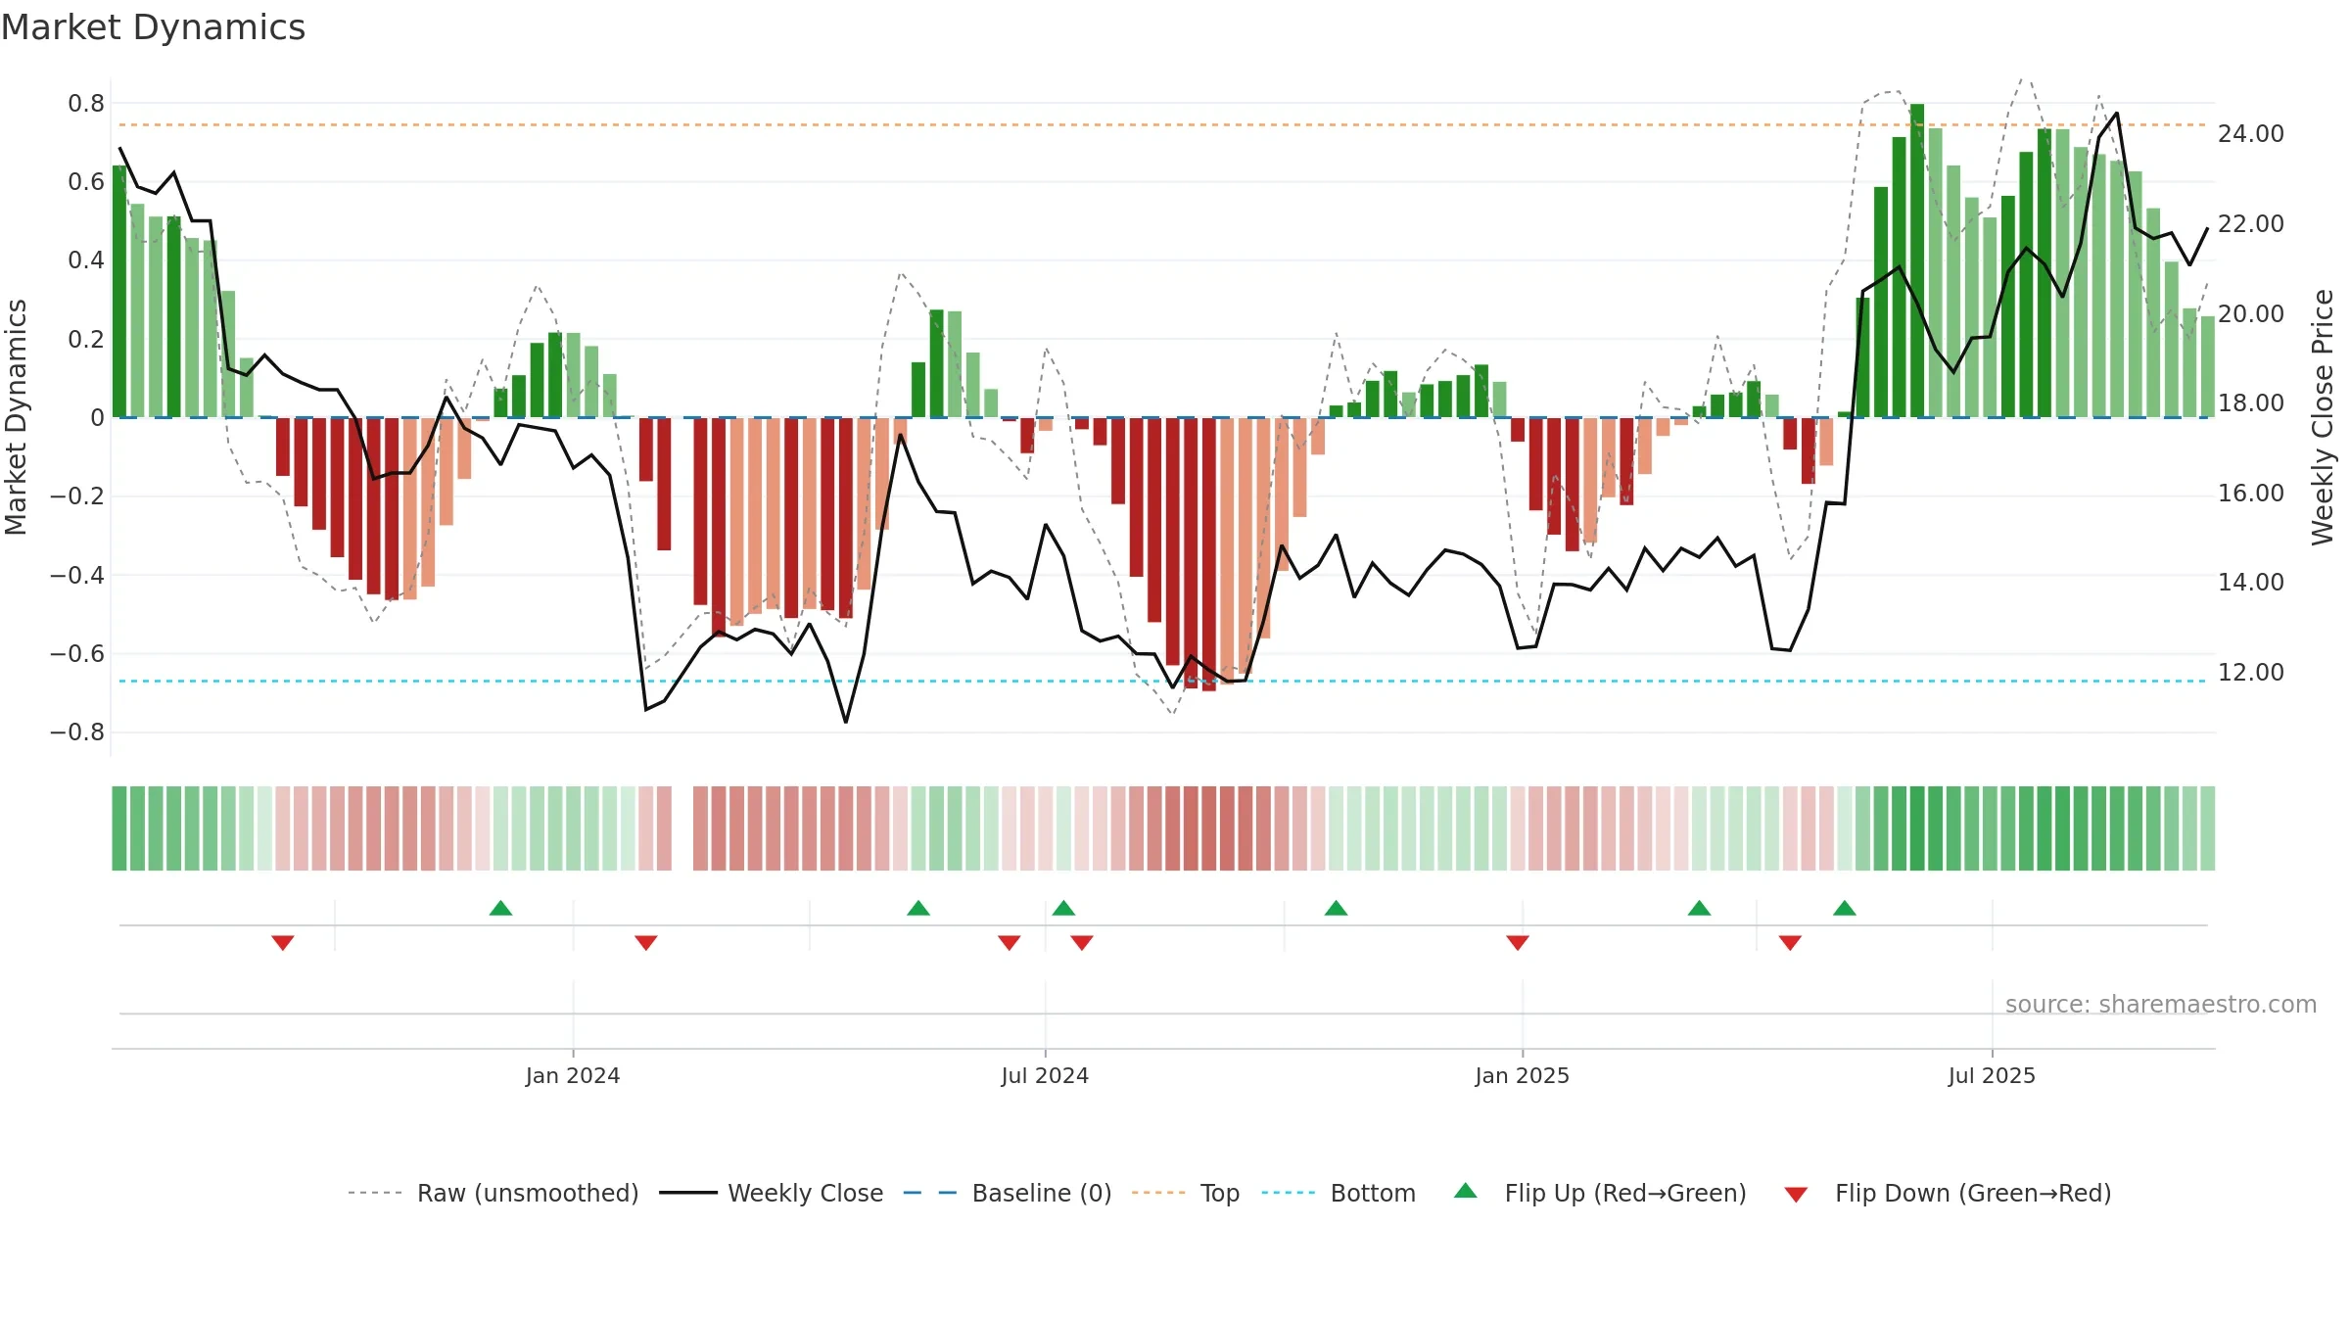Toggle the Weekly Close legend entry
The width and height of the screenshot is (2350, 1322).
pyautogui.click(x=771, y=1193)
